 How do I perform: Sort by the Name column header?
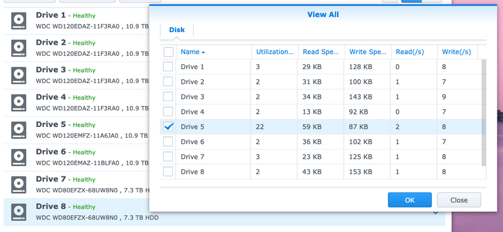click(x=214, y=52)
